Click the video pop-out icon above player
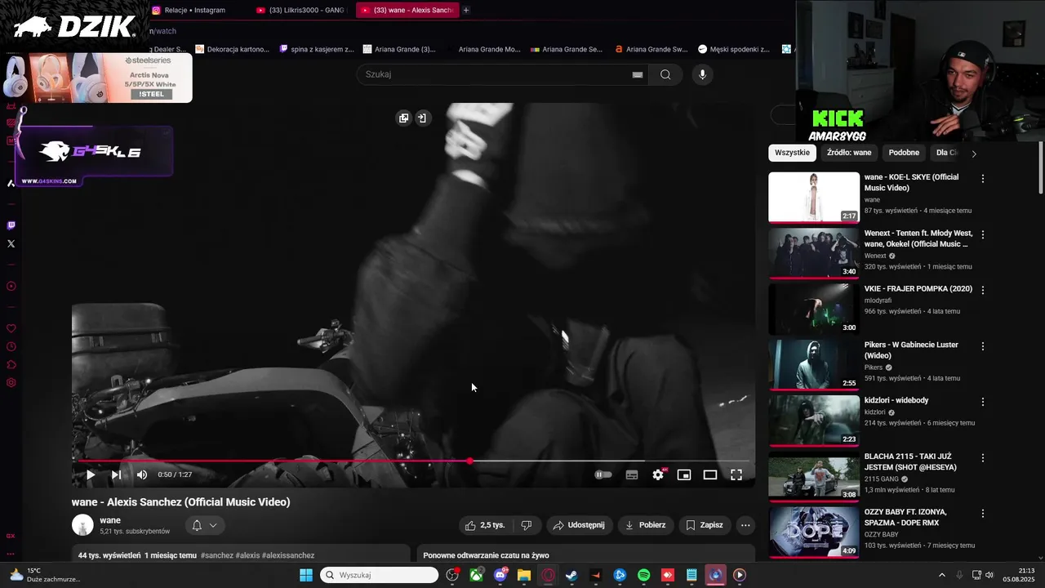This screenshot has height=588, width=1045. click(x=403, y=118)
